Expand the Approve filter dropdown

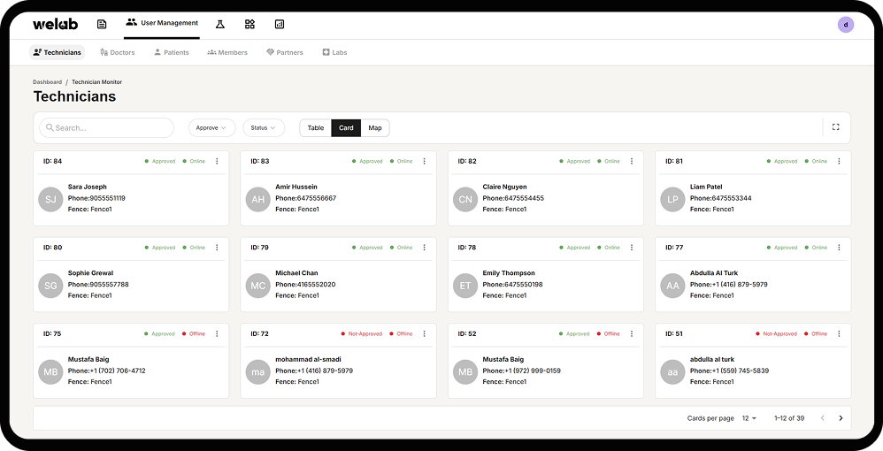(x=211, y=128)
